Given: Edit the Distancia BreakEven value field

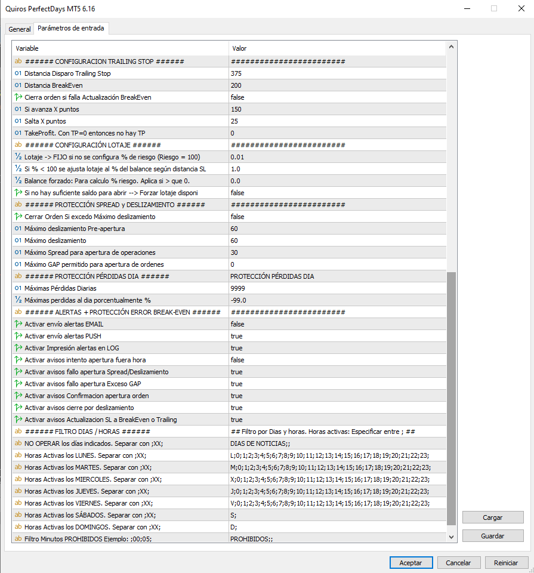Looking at the screenshot, I should (337, 85).
